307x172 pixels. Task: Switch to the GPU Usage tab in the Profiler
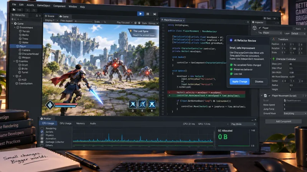point(65,123)
